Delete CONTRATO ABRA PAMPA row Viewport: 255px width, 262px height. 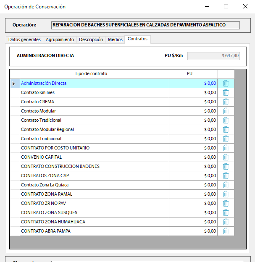point(226,231)
